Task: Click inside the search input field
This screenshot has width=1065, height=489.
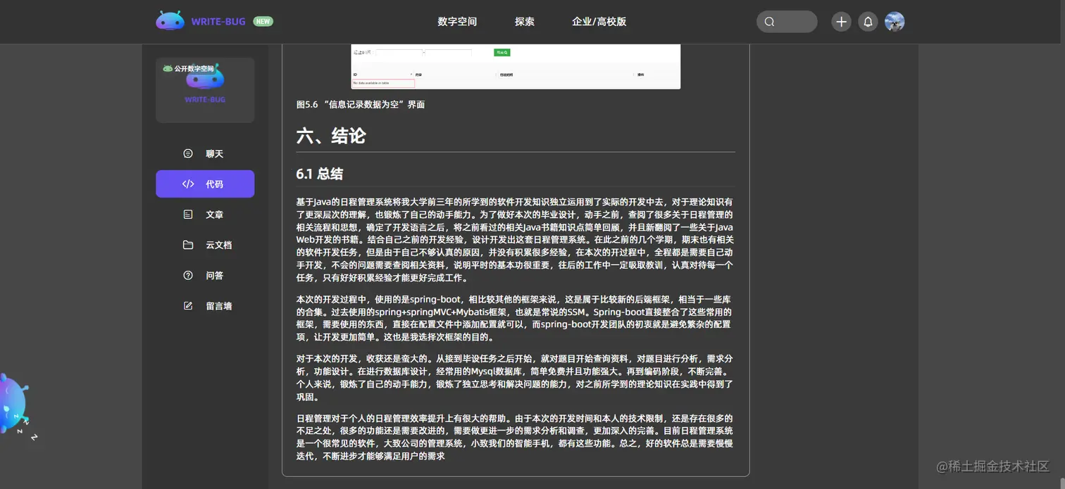Action: click(x=792, y=21)
